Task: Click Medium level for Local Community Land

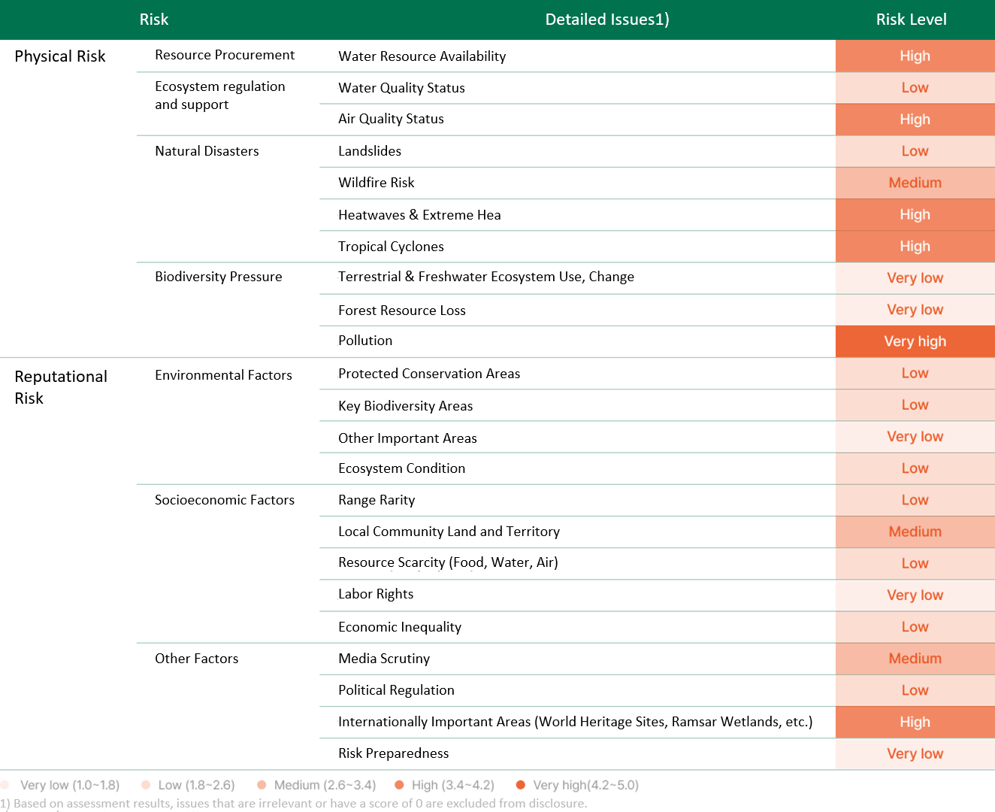Action: [915, 532]
